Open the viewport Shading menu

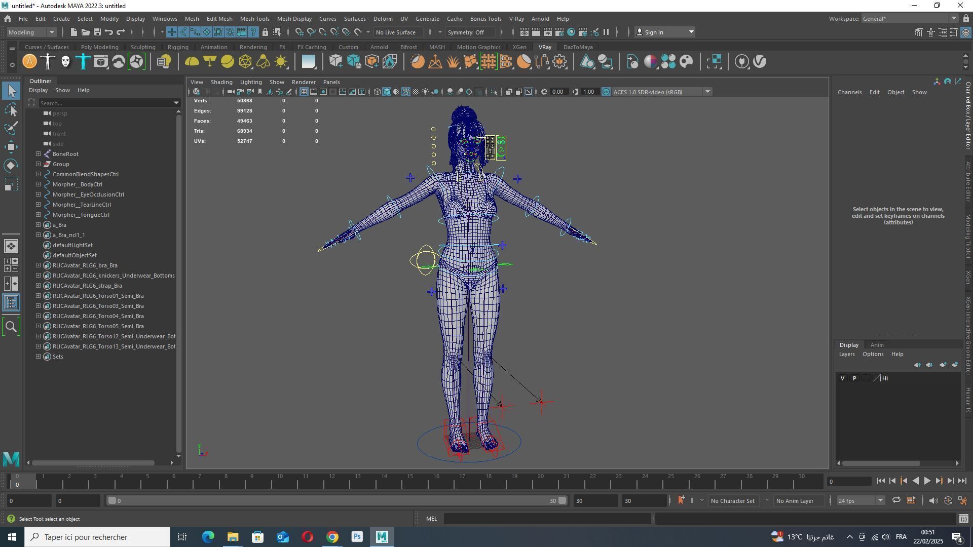pyautogui.click(x=221, y=82)
